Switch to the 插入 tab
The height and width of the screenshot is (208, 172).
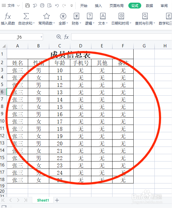click(x=98, y=6)
